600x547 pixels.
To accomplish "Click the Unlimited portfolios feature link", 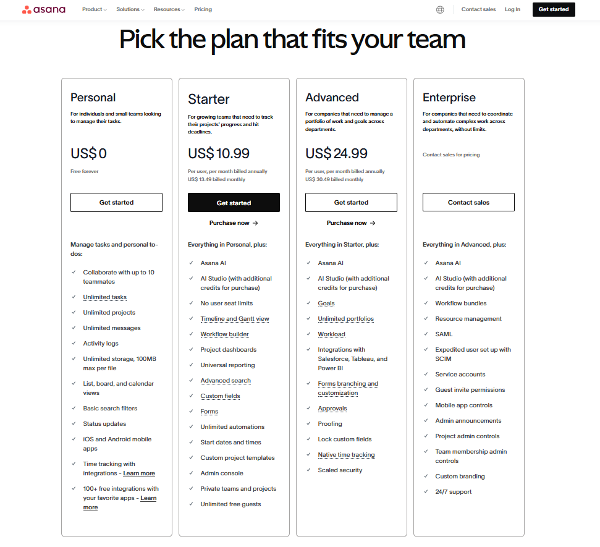I will tap(345, 319).
